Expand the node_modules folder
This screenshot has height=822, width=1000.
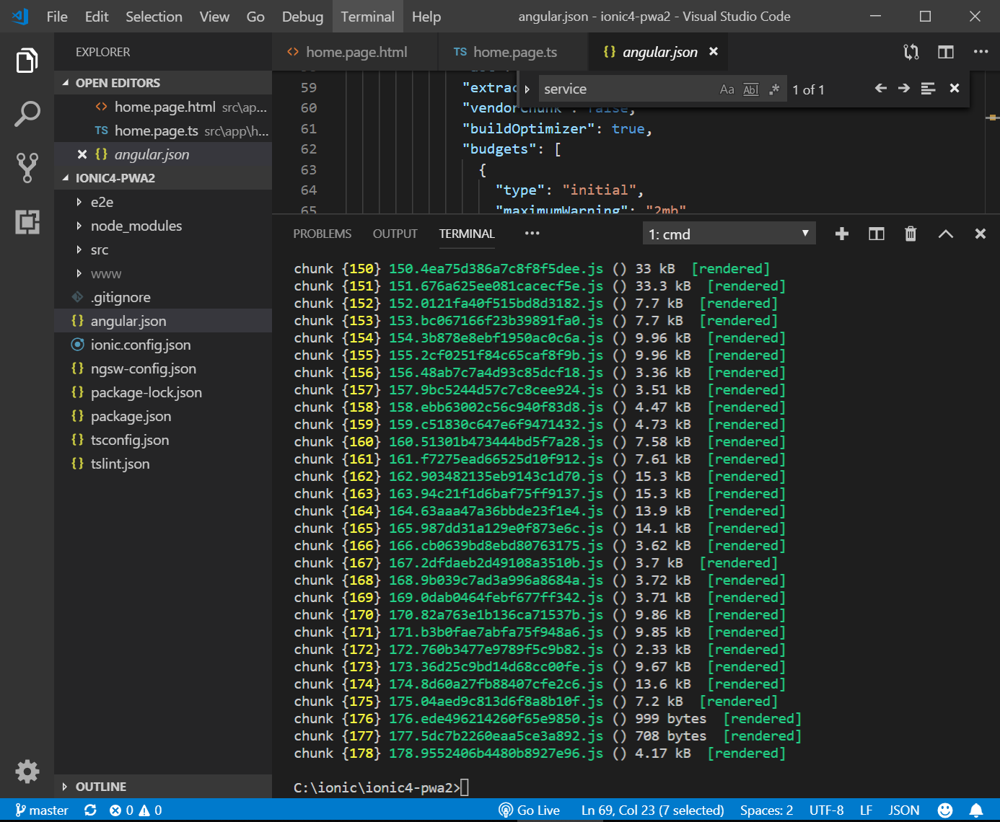click(136, 226)
